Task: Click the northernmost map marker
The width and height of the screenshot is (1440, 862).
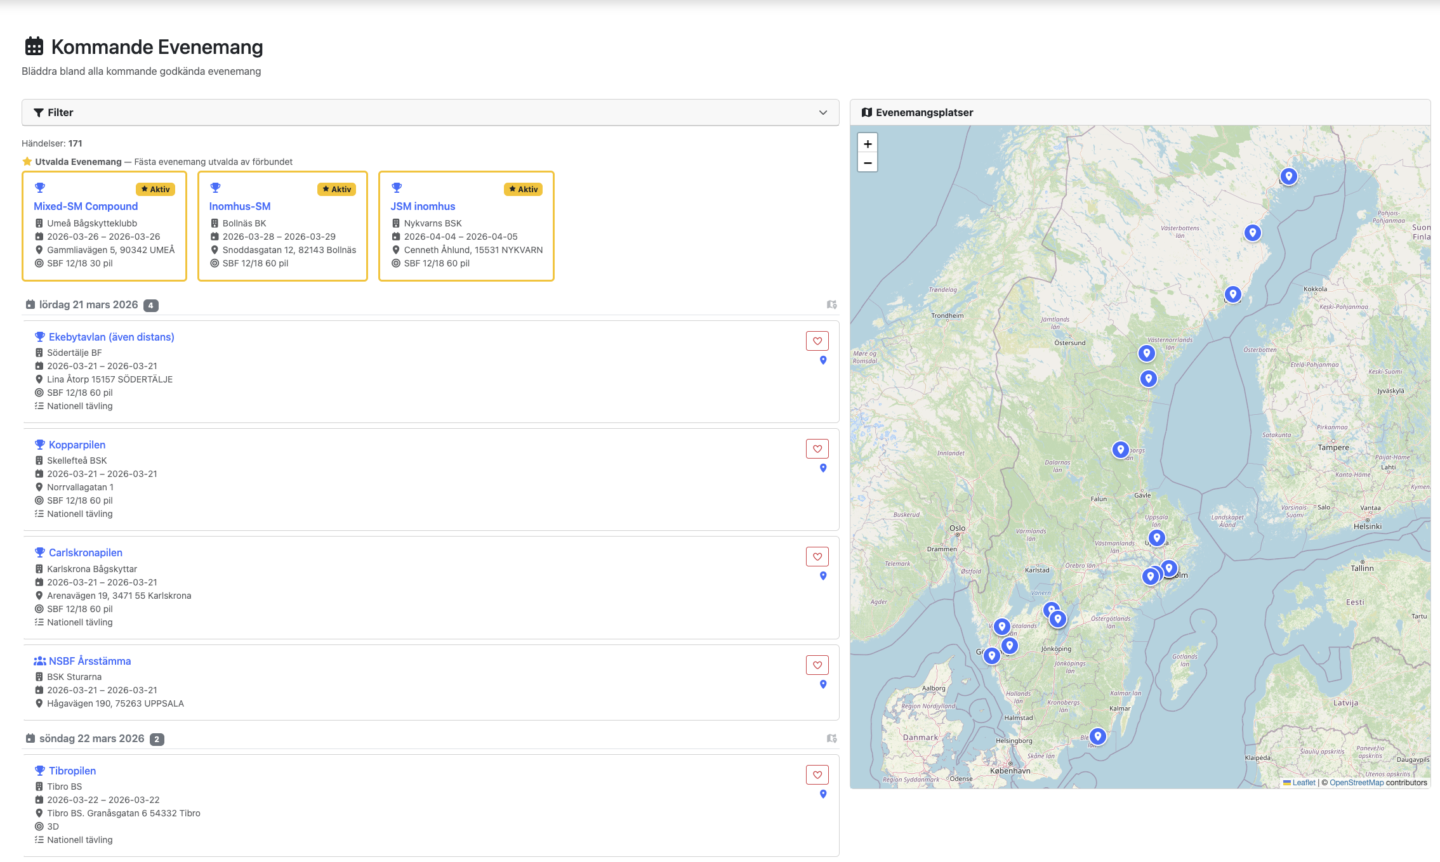Action: coord(1288,176)
